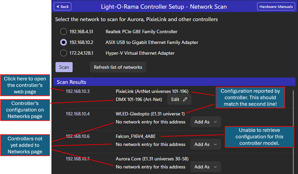Click DMX 101-196 (Art-Net) text
298x174 pixels.
[139, 99]
